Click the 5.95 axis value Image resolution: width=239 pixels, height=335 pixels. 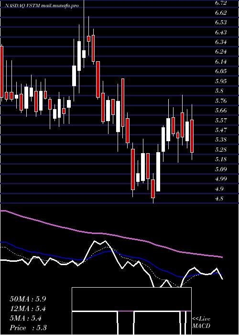tap(221, 81)
